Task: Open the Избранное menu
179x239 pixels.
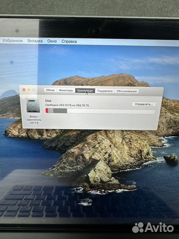Action: [13, 41]
